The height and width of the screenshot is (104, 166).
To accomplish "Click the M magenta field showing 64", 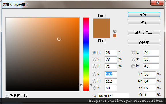I will pos(149,81).
